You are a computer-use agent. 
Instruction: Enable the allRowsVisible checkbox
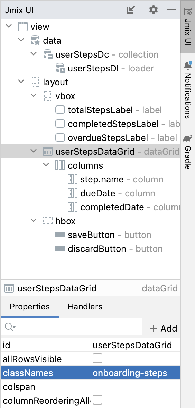(98, 358)
